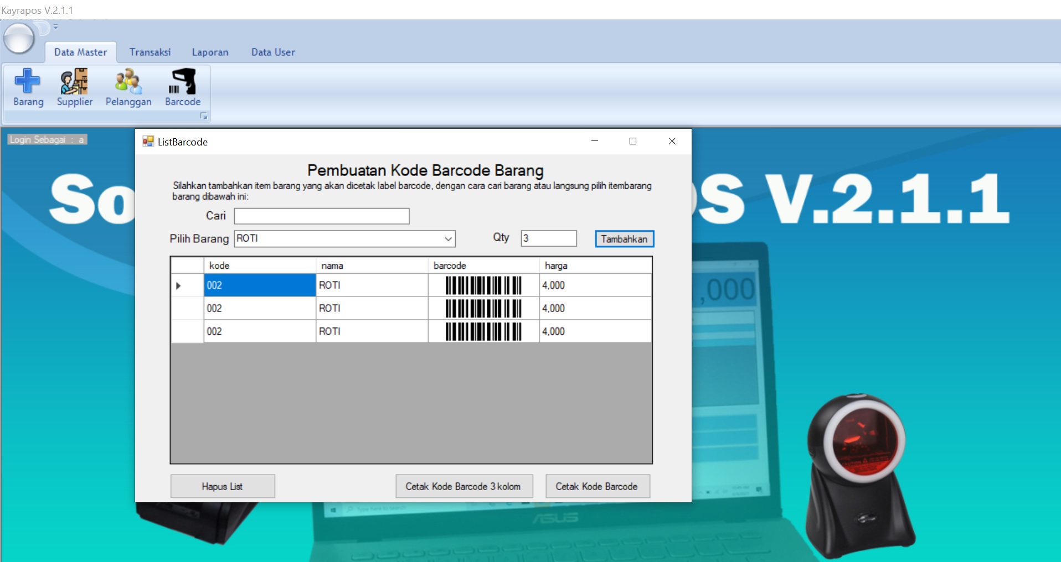This screenshot has height=562, width=1061.
Task: Click the ListBarcode window title icon
Action: click(x=148, y=142)
